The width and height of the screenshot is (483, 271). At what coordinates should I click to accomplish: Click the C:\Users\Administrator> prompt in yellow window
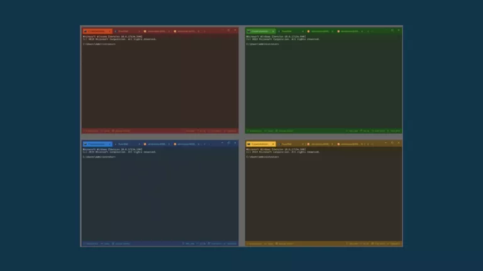tap(262, 157)
